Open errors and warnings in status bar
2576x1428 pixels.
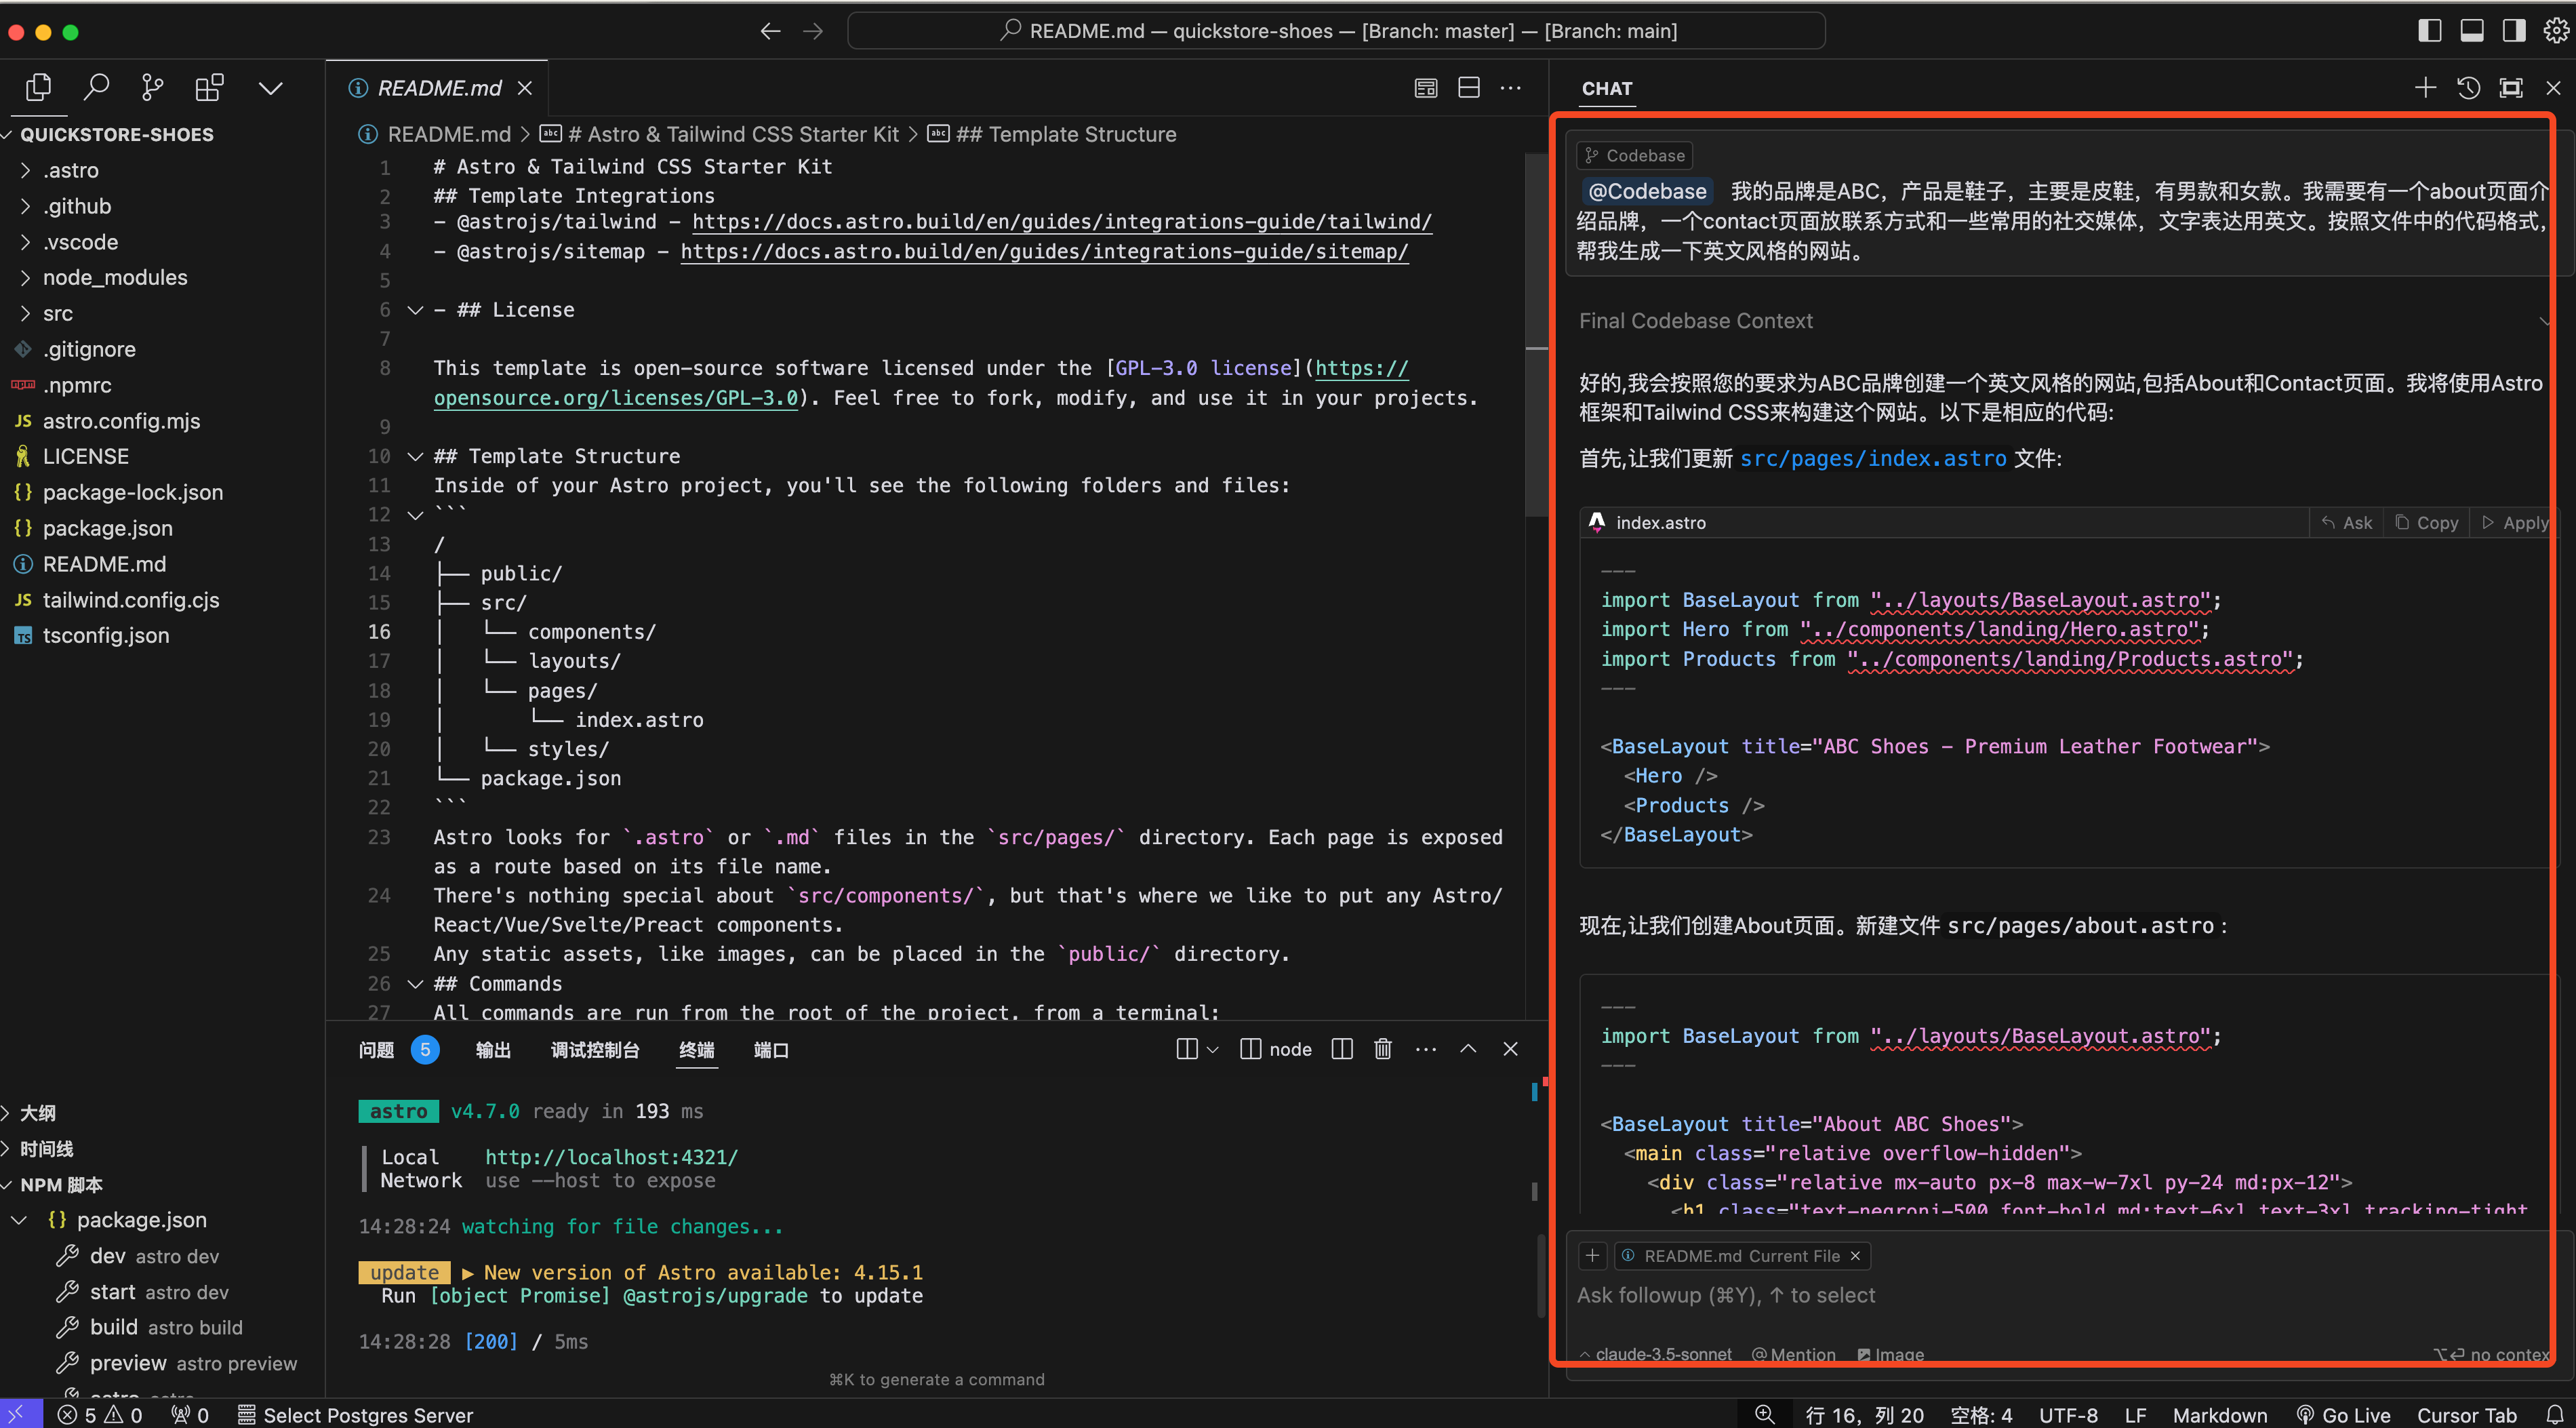(100, 1415)
